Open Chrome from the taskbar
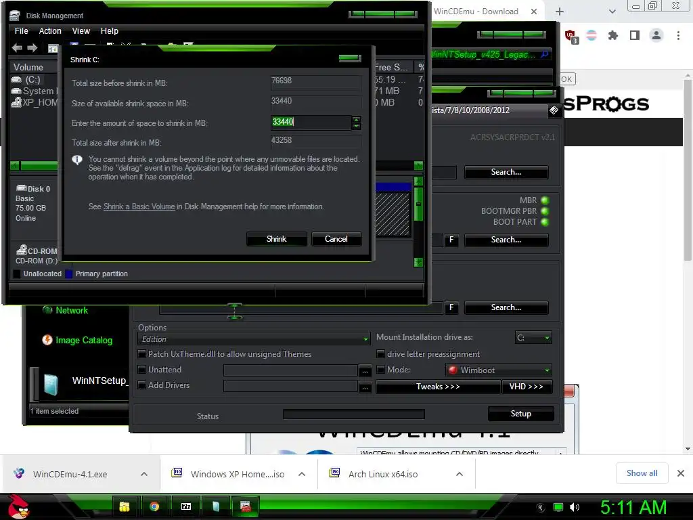 click(154, 506)
